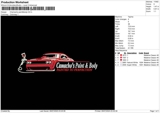Click the Painted to Perfection tagline
This screenshot has width=160, height=113.
[73, 70]
